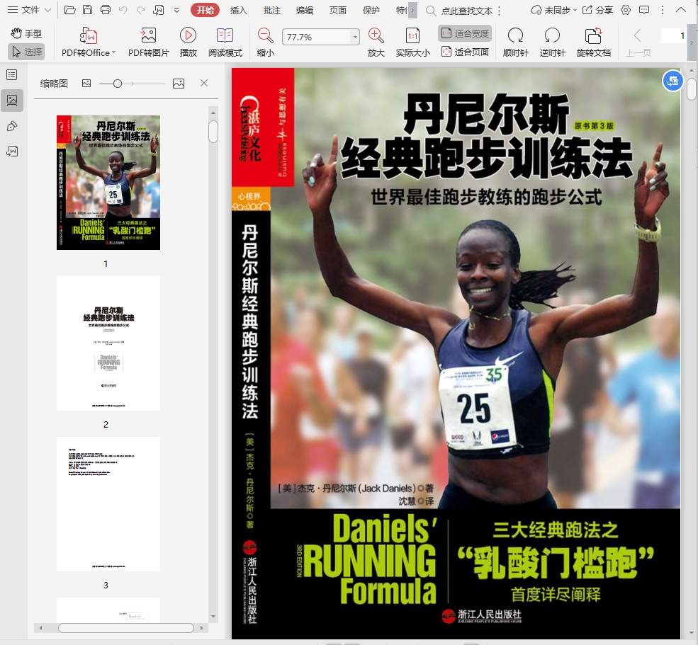Rotate page 逆时针 counterclockwise

click(x=553, y=42)
